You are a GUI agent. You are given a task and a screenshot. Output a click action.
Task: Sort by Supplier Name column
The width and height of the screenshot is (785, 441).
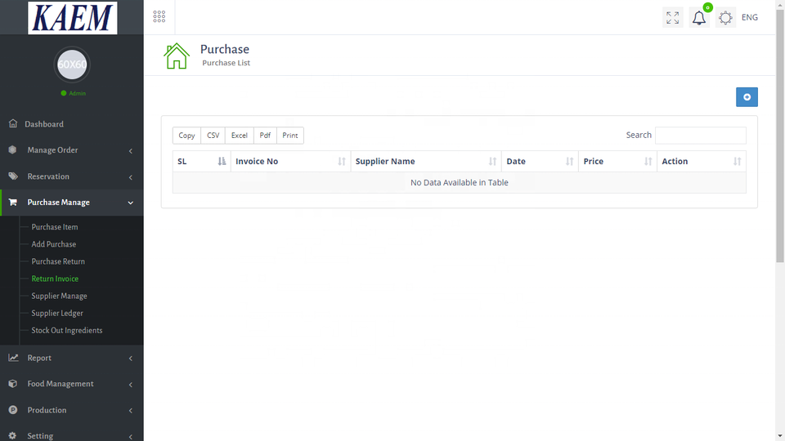426,162
